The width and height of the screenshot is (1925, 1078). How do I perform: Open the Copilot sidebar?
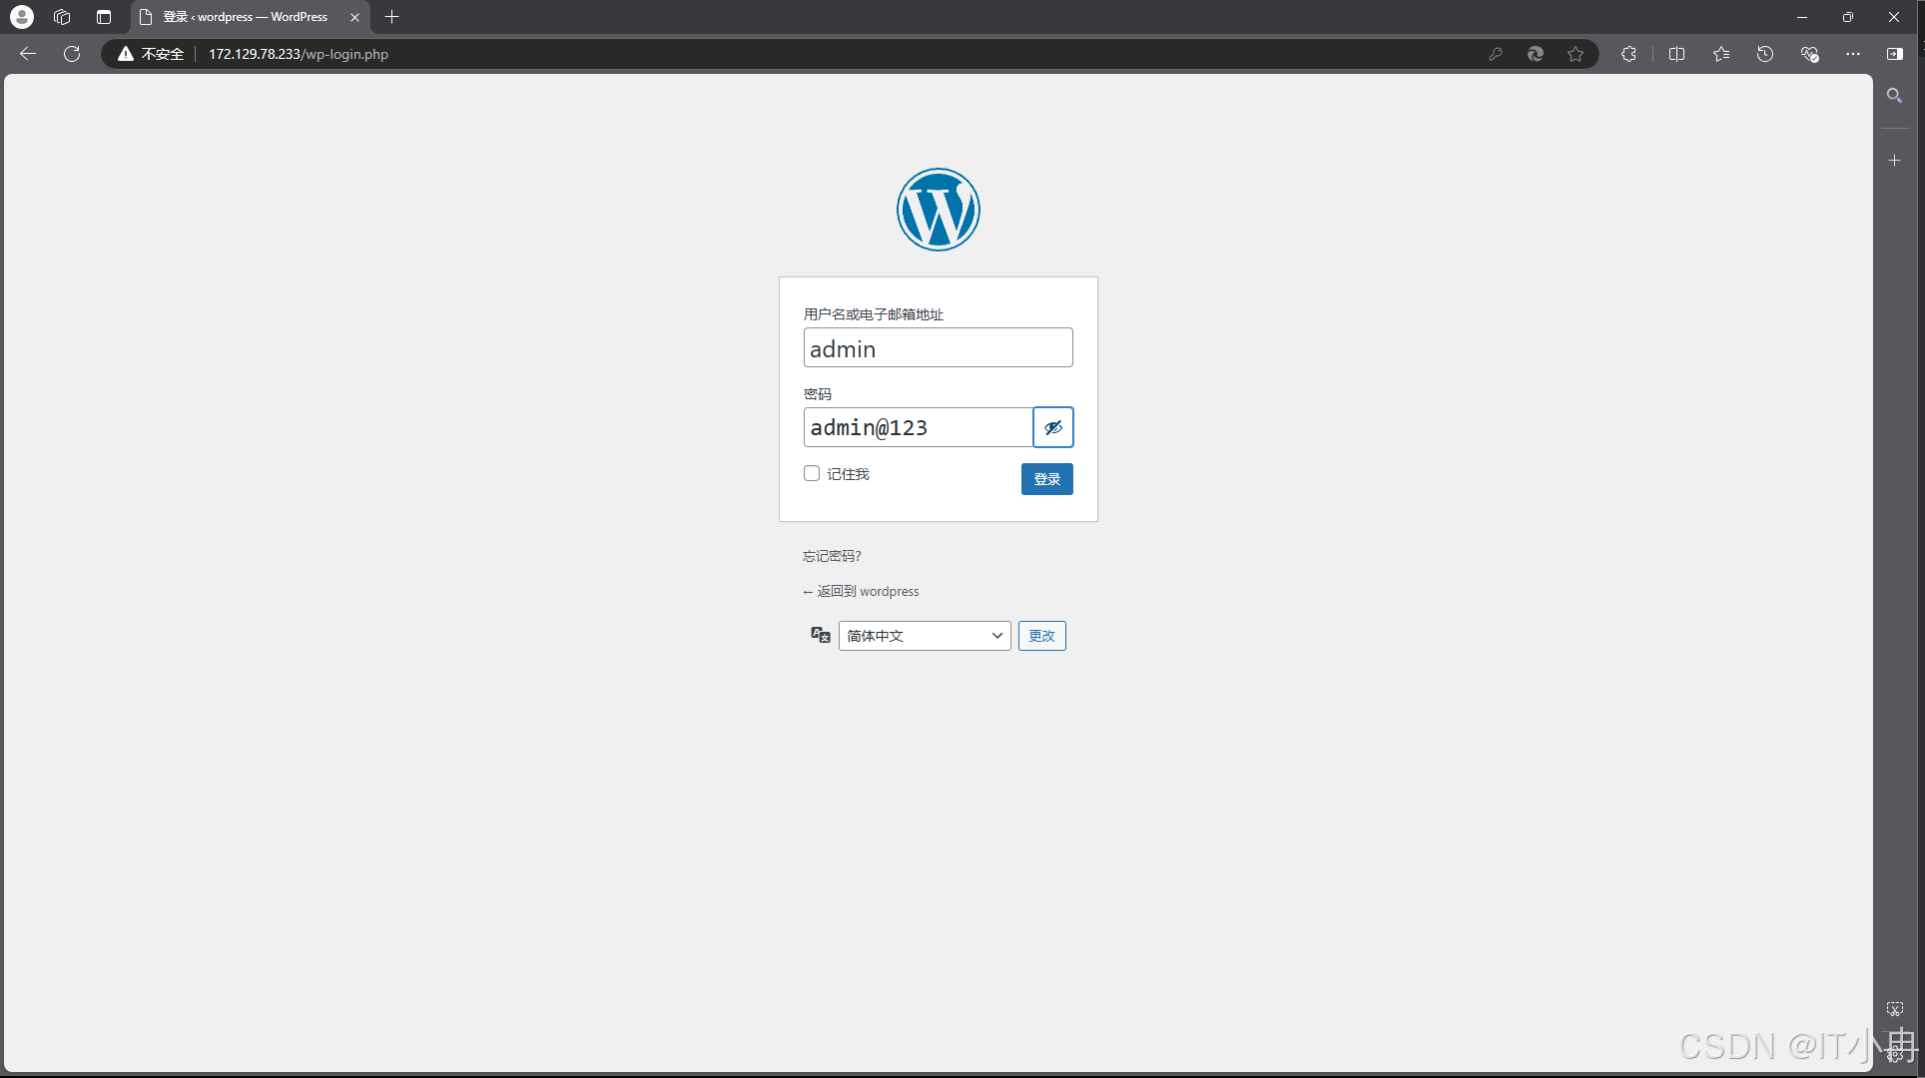point(1895,54)
